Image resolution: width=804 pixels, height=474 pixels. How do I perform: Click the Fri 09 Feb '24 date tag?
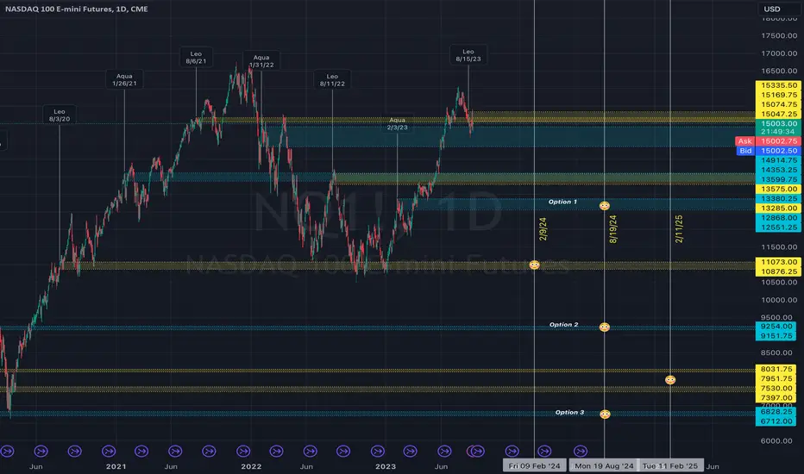point(534,465)
